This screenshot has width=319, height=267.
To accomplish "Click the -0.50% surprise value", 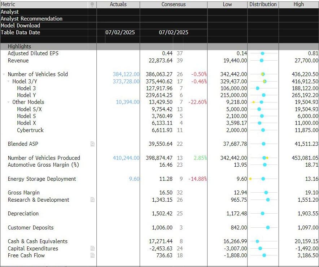I will click(199, 74).
